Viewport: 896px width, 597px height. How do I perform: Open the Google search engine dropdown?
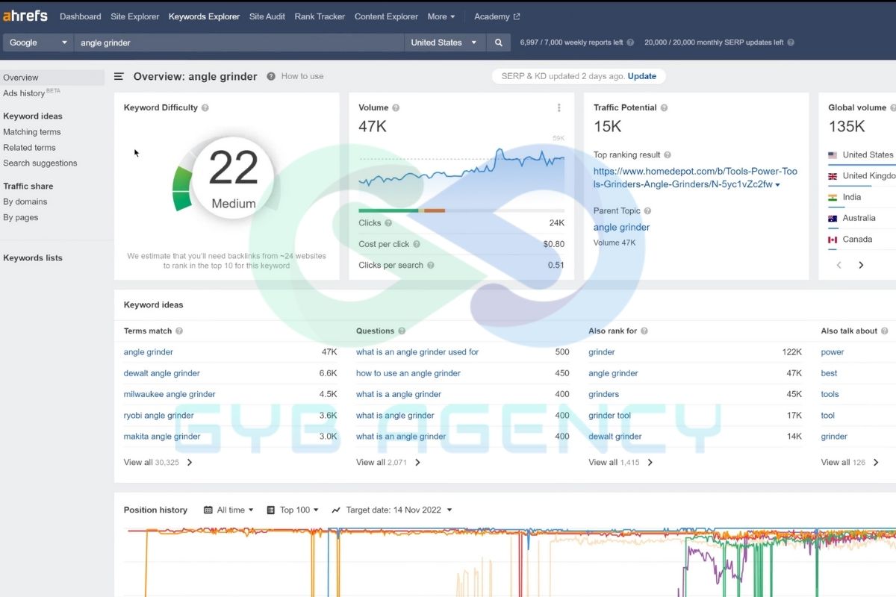click(x=38, y=43)
